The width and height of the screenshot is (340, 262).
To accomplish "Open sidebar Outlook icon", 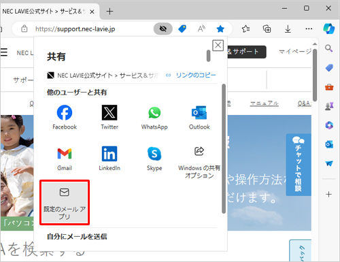I will (x=329, y=144).
